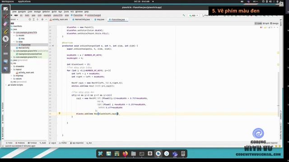Expand the Gradle Scripts node
The height and width of the screenshot is (162, 289).
point(6,85)
